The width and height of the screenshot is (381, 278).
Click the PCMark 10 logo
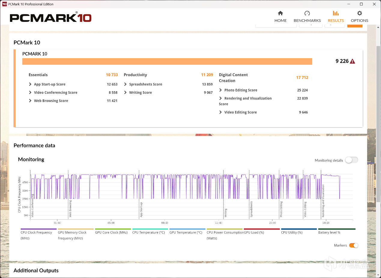pyautogui.click(x=50, y=17)
